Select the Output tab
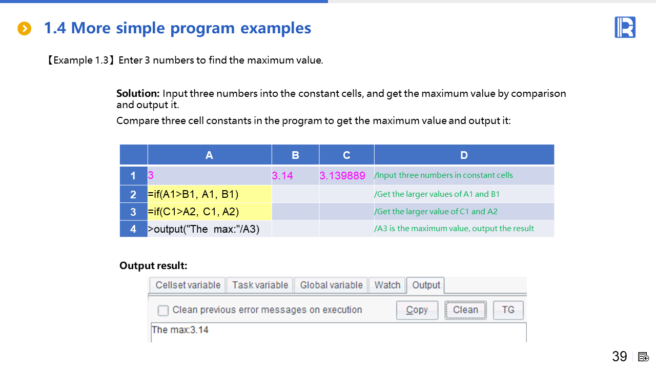Image resolution: width=656 pixels, height=369 pixels. [426, 285]
